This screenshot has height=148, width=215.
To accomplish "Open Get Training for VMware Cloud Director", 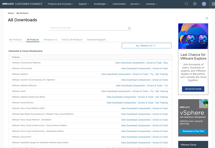I will tap(162, 103).
